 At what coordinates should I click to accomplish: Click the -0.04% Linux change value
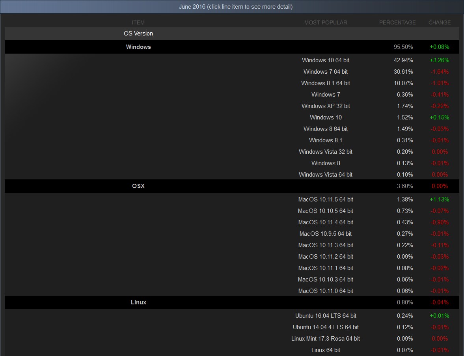tap(440, 302)
